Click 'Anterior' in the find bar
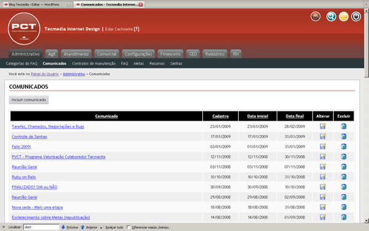This screenshot has width=369, height=231. pyautogui.click(x=89, y=227)
